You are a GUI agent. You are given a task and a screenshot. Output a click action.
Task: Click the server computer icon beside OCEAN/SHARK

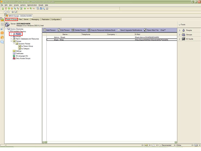[x=7, y=24]
